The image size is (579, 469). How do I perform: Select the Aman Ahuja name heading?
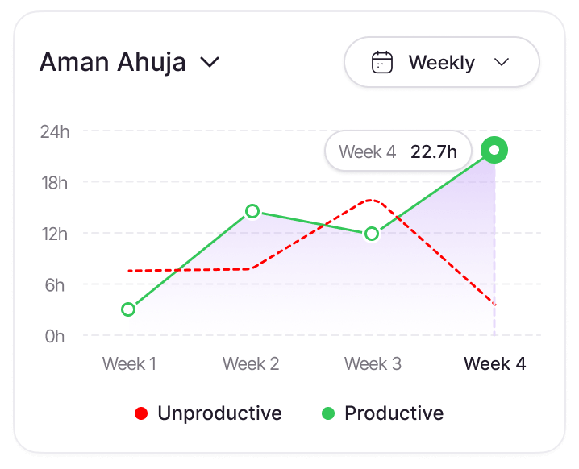[113, 62]
